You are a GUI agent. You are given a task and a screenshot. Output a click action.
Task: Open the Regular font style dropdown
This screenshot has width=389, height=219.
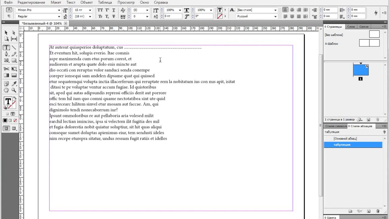click(59, 16)
